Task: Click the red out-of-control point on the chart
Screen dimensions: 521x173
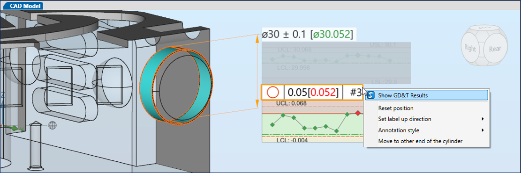Action: point(357,113)
